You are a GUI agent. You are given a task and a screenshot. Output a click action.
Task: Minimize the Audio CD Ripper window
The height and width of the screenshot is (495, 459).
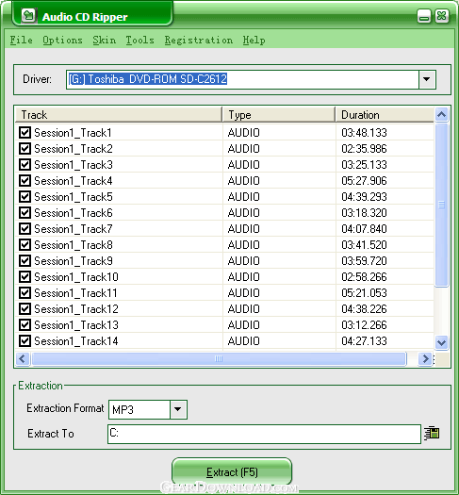pos(424,16)
